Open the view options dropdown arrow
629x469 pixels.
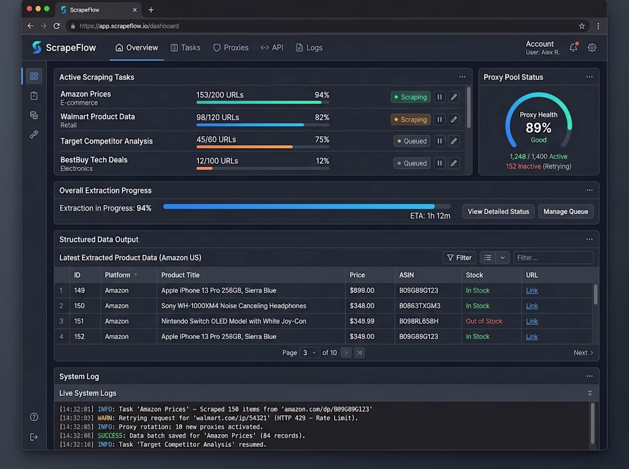tap(503, 258)
